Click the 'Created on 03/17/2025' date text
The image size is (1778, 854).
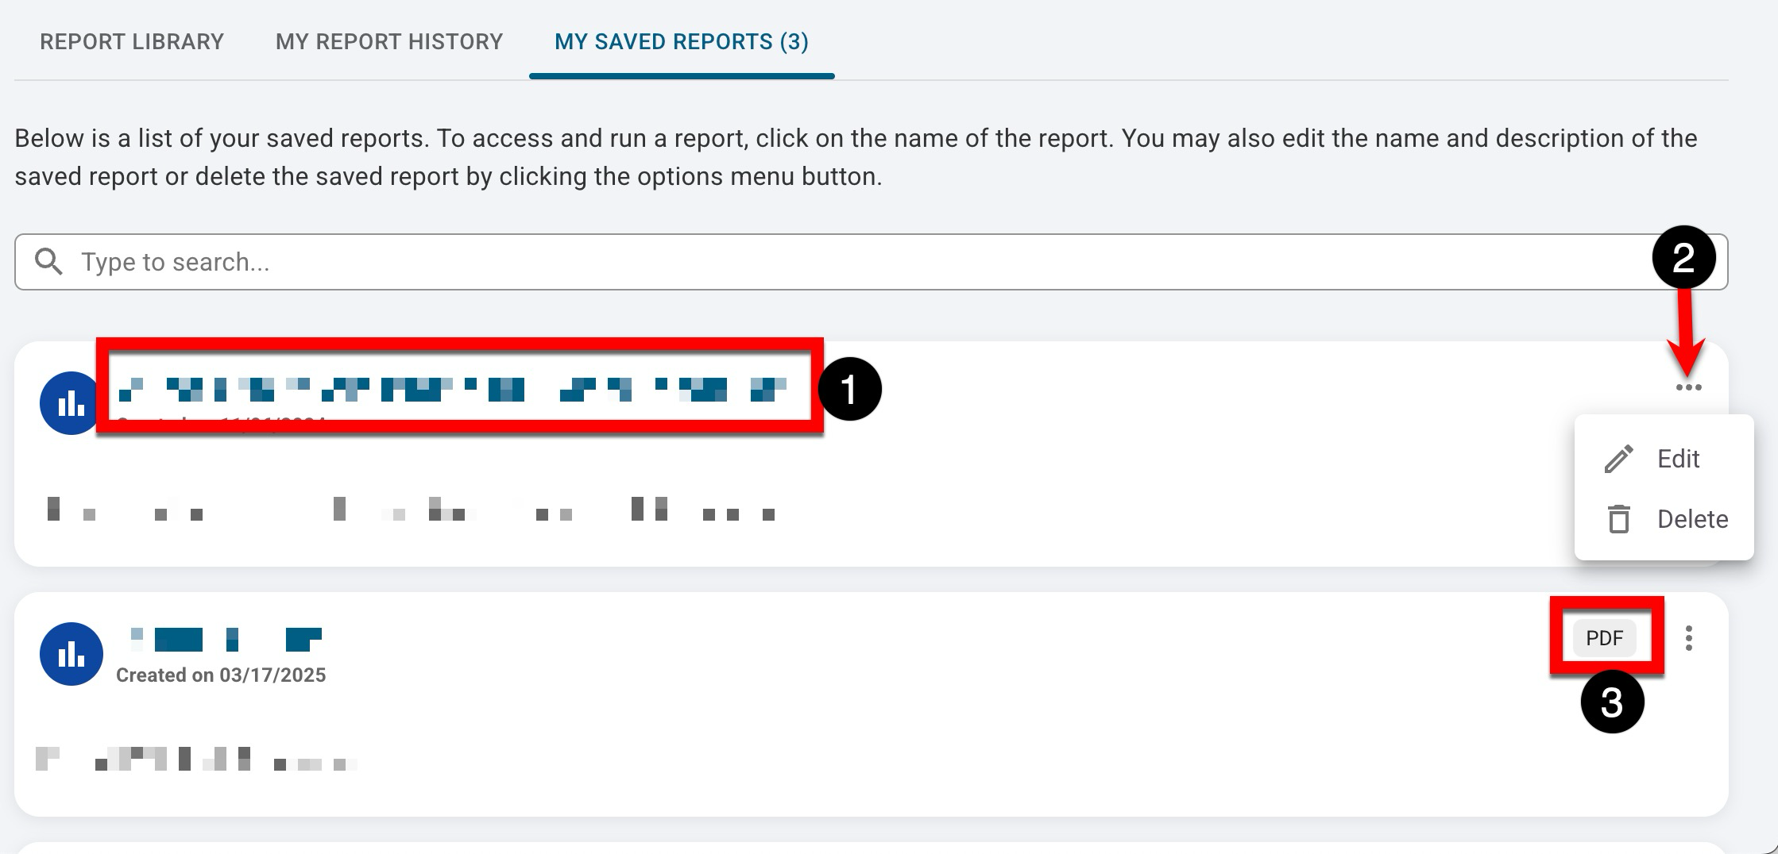click(221, 675)
